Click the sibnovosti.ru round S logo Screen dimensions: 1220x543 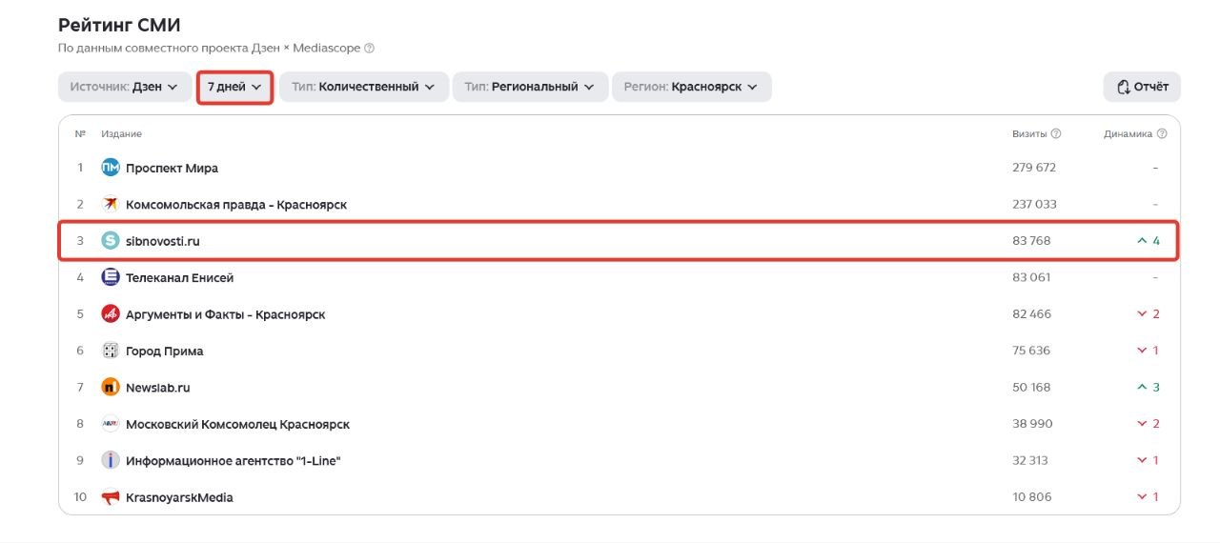(x=111, y=241)
